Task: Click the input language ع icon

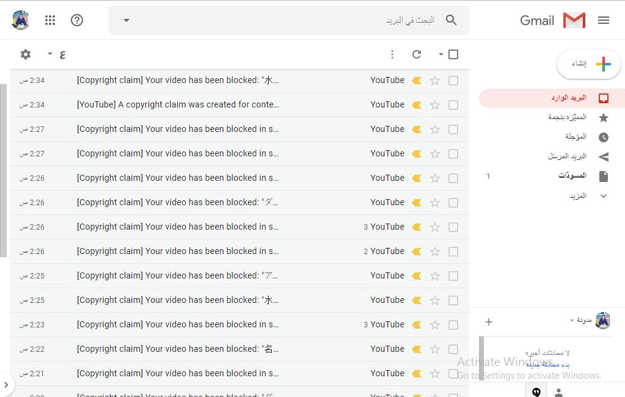Action: 62,54
